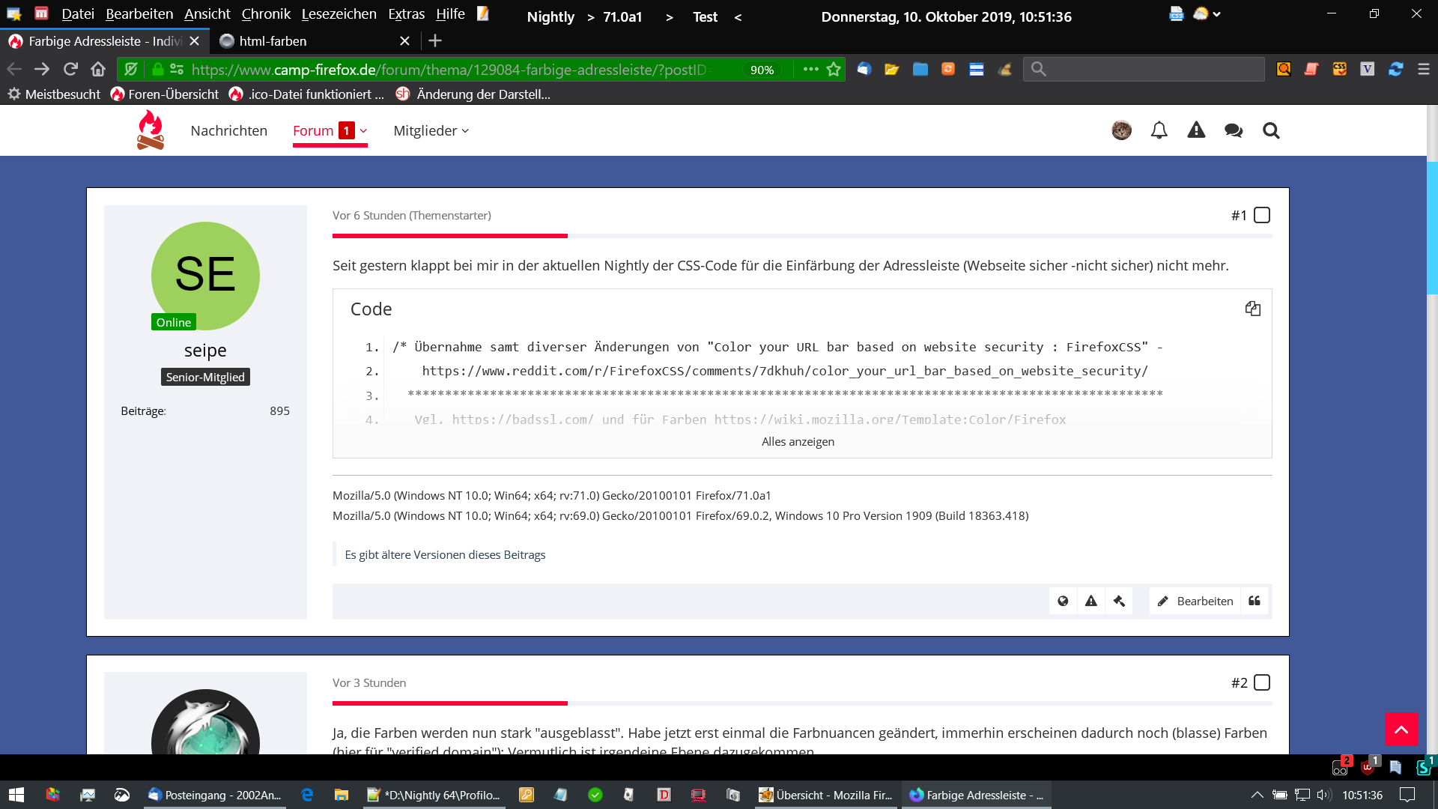Click the Firefox home button

(x=98, y=70)
